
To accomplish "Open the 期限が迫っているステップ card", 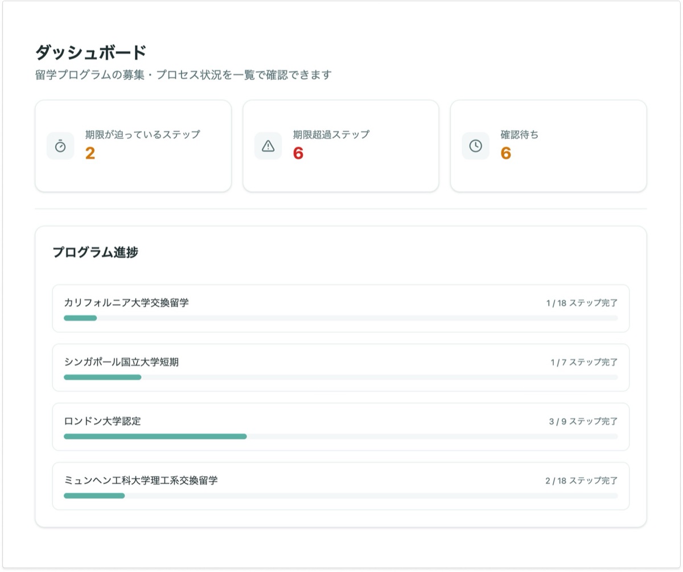I will tap(133, 146).
